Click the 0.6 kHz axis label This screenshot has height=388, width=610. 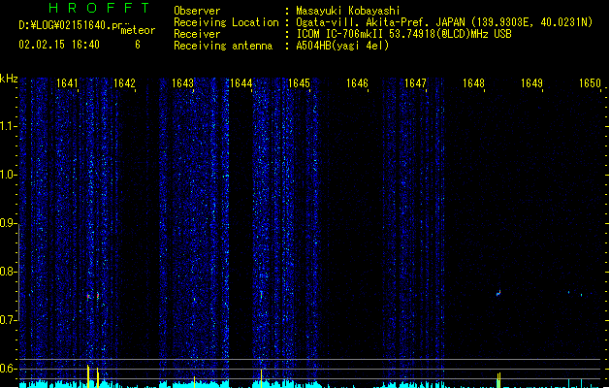click(x=8, y=369)
